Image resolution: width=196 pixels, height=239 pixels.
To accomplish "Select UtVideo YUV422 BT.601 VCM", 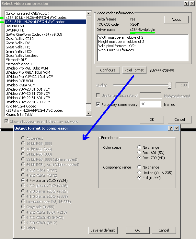I will 46,98.
